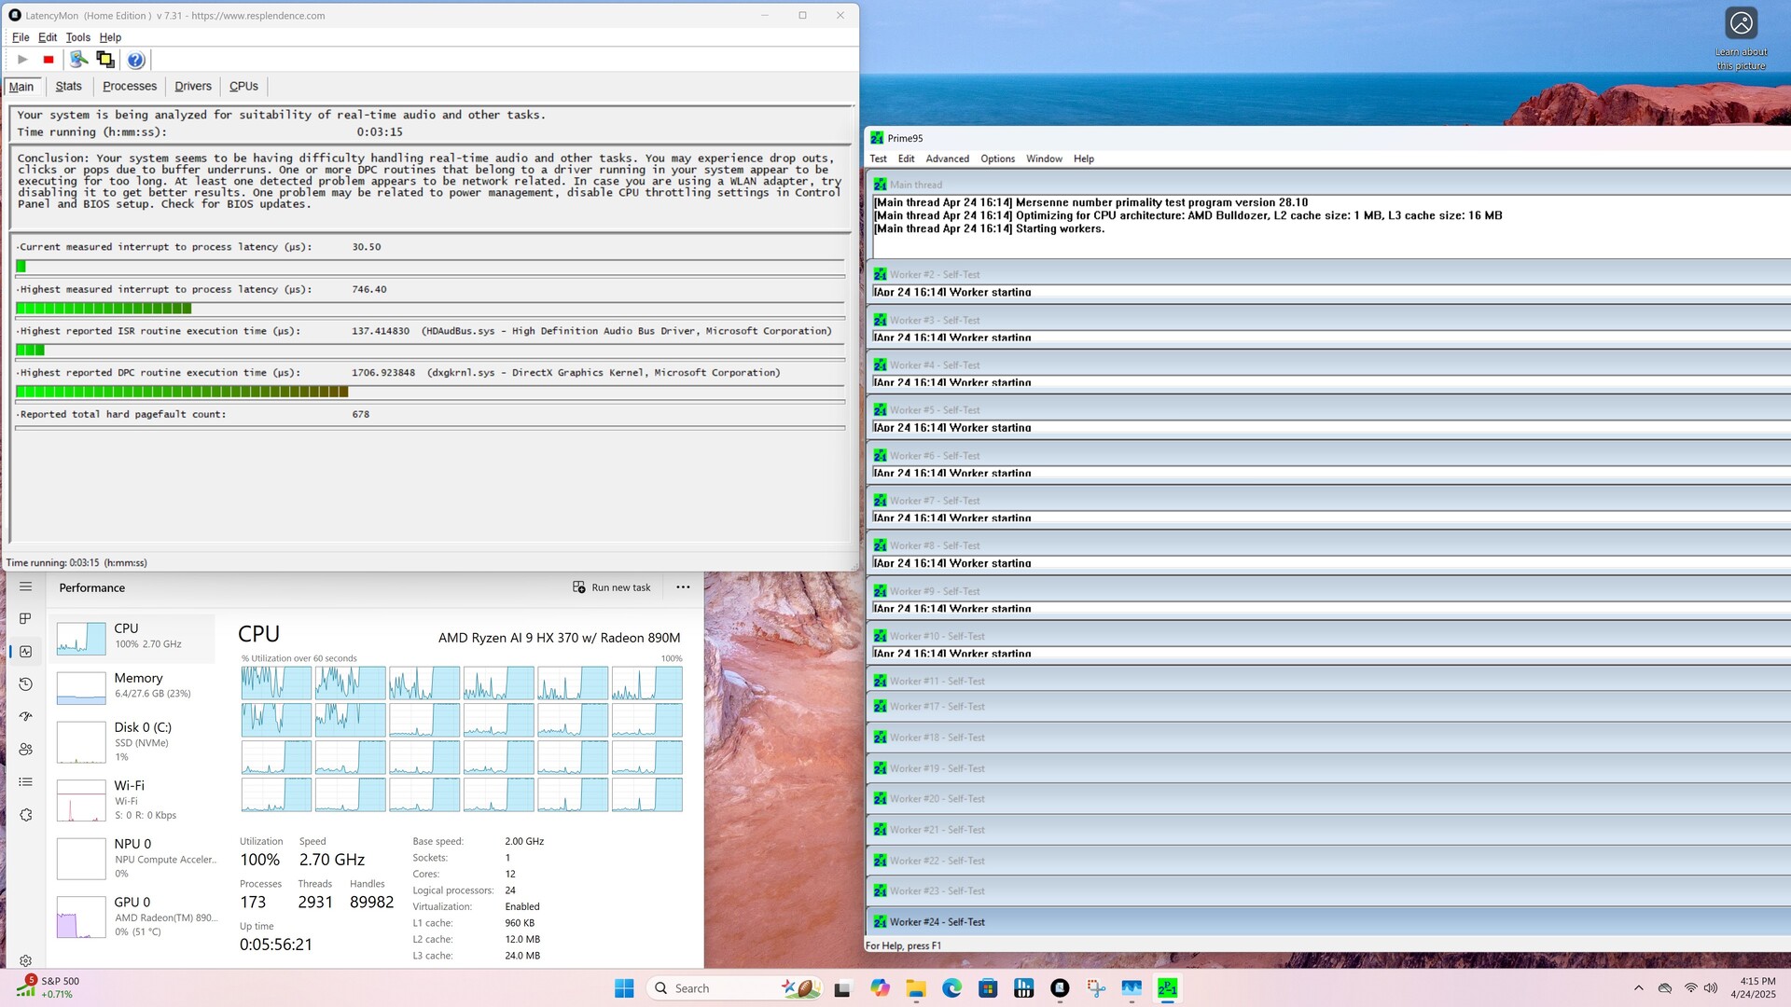This screenshot has width=1791, height=1007.
Task: Open Task Manager Settings gear icon
Action: (x=25, y=960)
